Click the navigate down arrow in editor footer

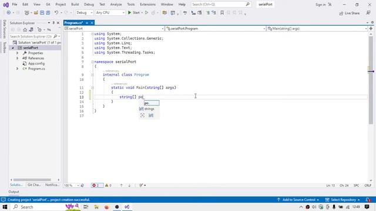tap(129, 185)
